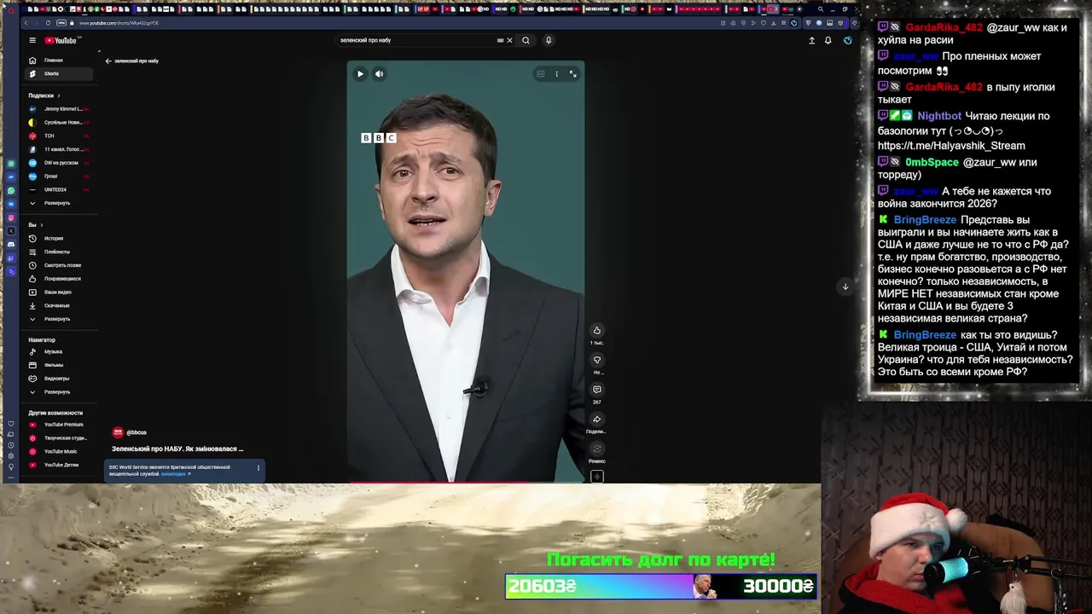Open the Short's three-dot options menu
1092x614 pixels.
[556, 74]
